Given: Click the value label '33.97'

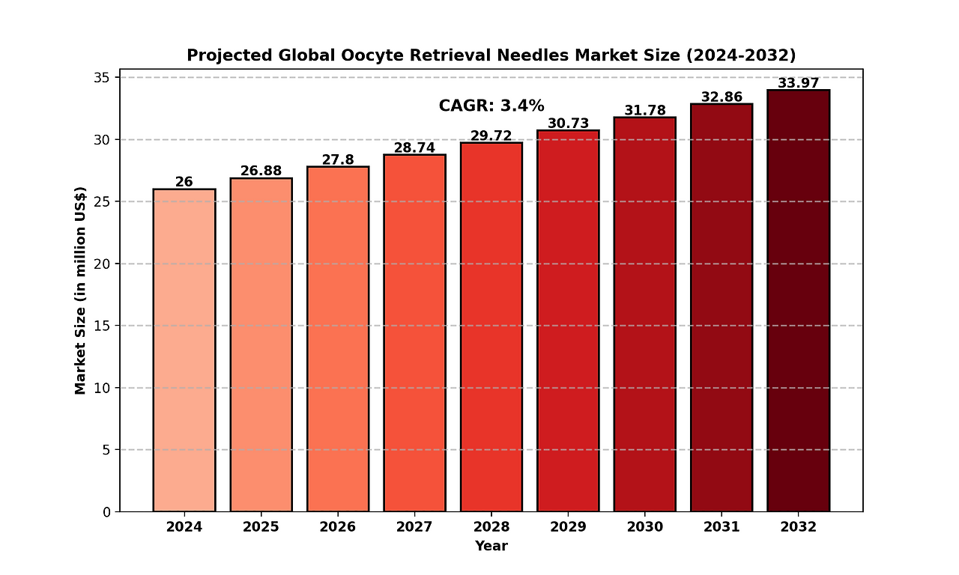Looking at the screenshot, I should (x=799, y=83).
